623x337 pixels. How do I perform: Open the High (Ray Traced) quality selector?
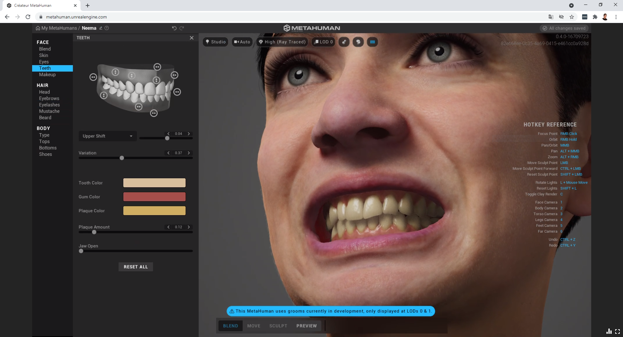pyautogui.click(x=282, y=42)
